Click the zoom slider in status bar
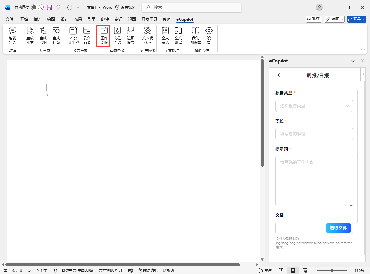370x274 pixels. pyautogui.click(x=332, y=270)
